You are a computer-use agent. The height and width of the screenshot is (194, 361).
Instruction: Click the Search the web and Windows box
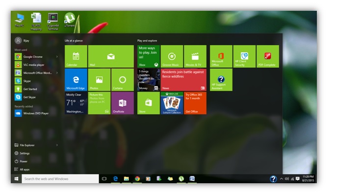[x=60, y=179]
